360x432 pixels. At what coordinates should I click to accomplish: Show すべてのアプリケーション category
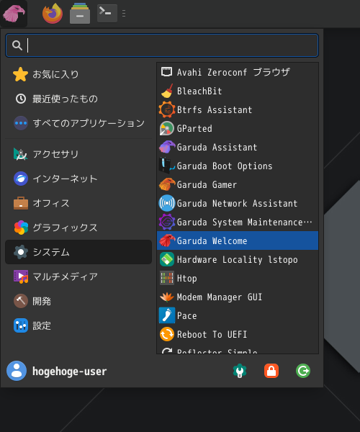pyautogui.click(x=78, y=123)
